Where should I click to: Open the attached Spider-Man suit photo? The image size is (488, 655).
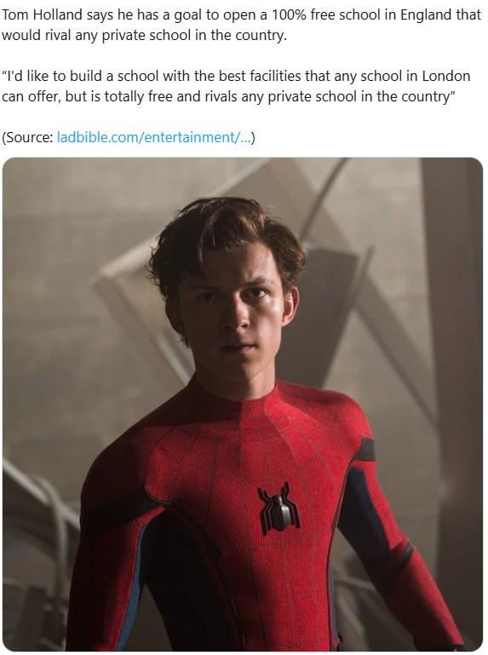coord(243,405)
